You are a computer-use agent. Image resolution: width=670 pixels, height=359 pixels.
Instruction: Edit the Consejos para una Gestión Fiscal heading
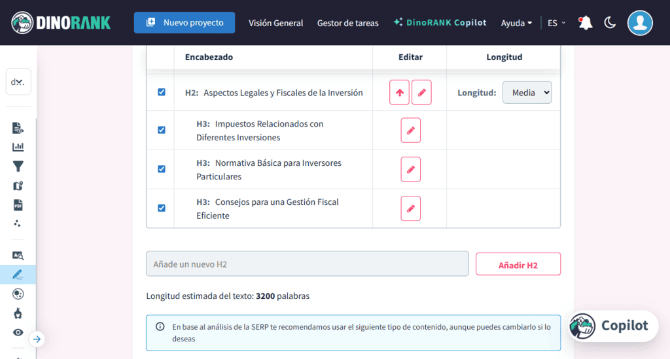(x=411, y=208)
